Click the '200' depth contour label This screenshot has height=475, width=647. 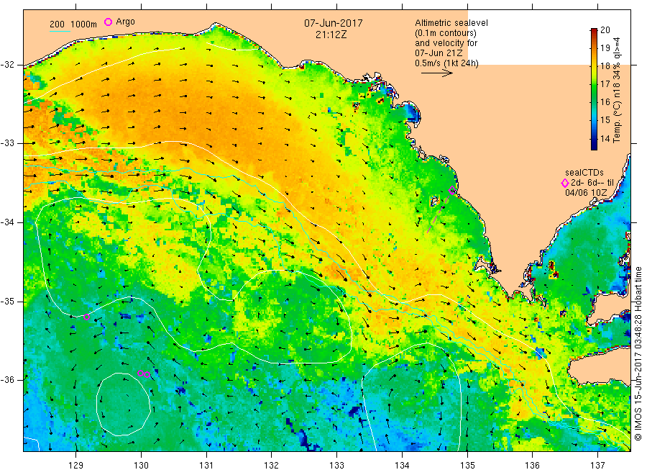pyautogui.click(x=57, y=24)
